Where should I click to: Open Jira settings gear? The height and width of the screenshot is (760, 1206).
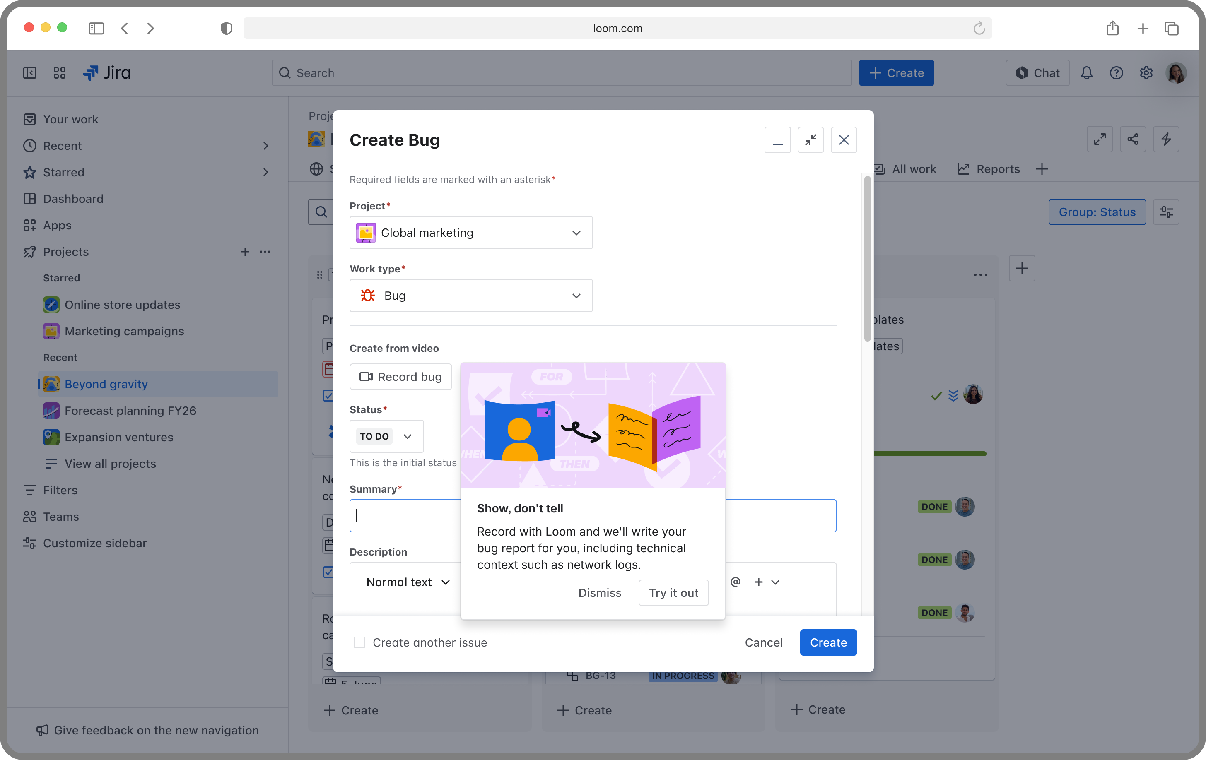tap(1146, 72)
